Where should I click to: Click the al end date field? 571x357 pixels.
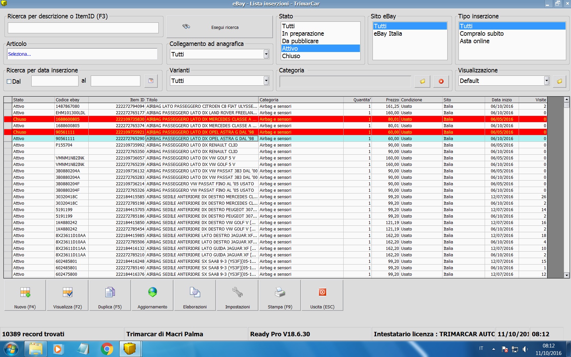click(116, 81)
